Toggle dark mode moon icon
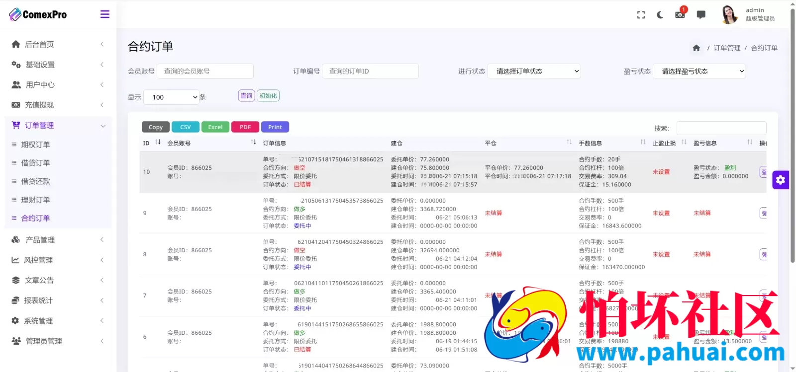 tap(660, 15)
